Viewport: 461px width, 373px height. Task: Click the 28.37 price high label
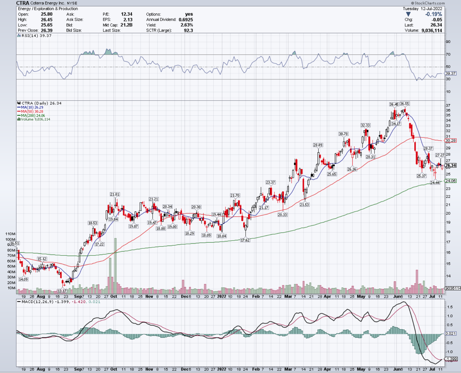click(x=428, y=148)
